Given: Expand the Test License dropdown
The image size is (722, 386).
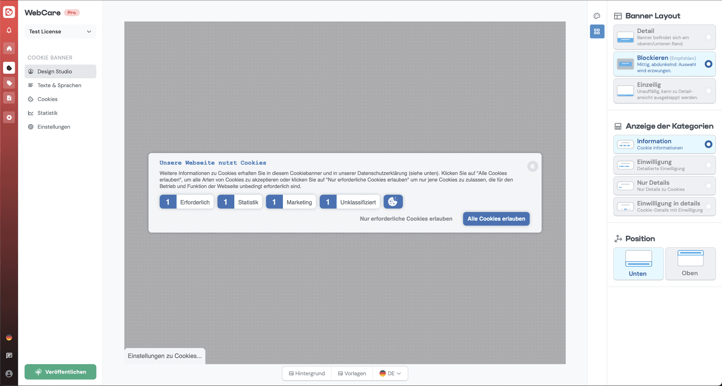Looking at the screenshot, I should click(x=60, y=31).
